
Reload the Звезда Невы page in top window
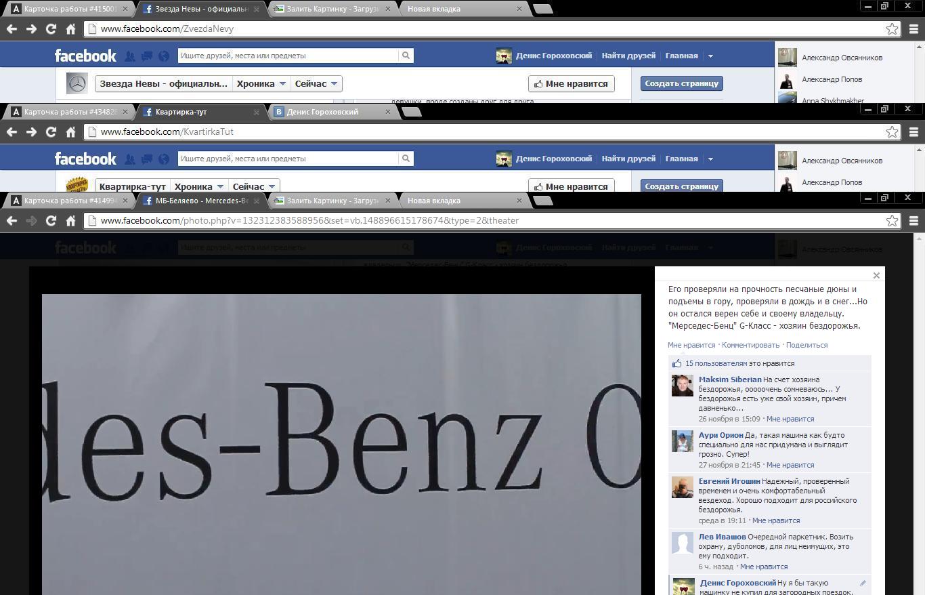pyautogui.click(x=51, y=29)
